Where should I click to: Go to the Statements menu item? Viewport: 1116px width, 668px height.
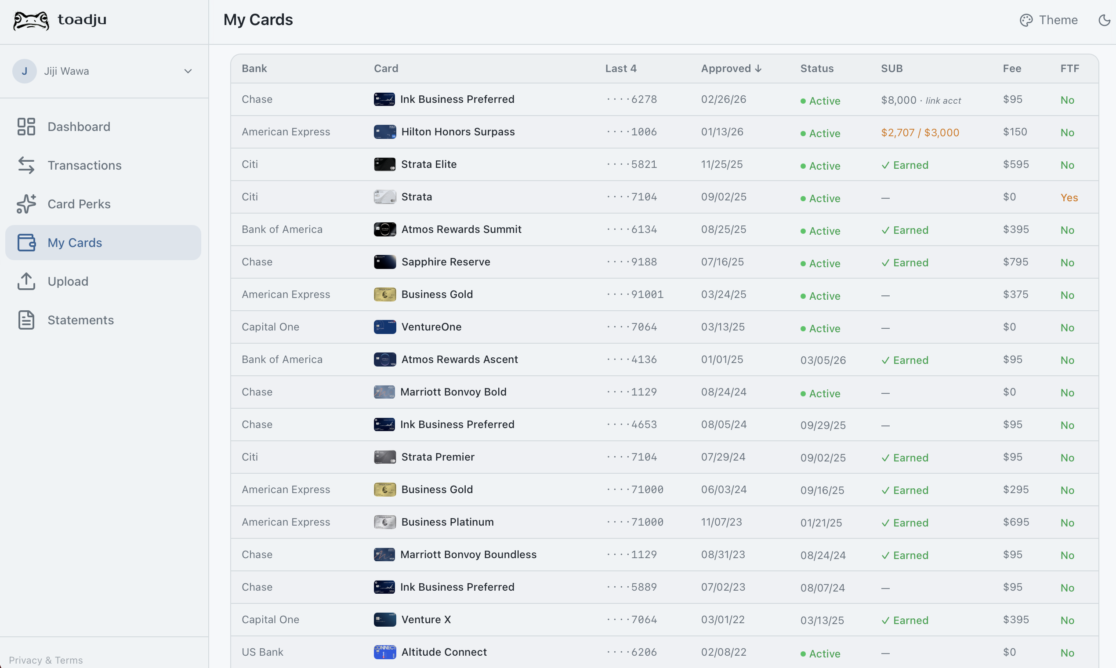80,320
